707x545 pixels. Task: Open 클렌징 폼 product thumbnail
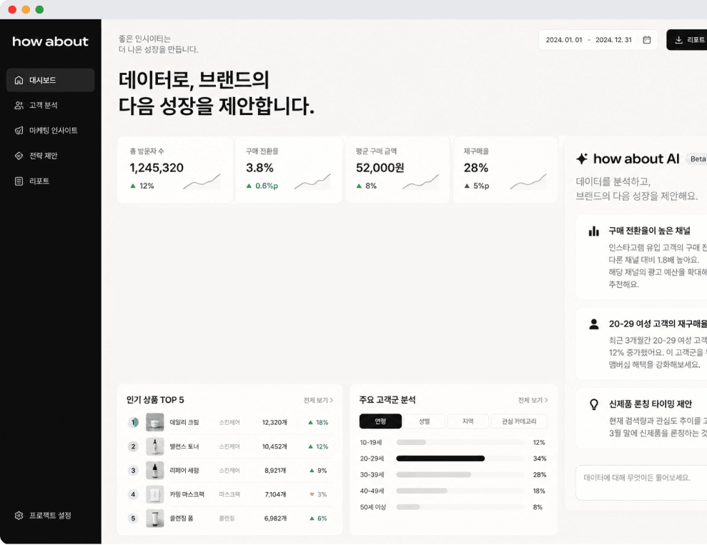click(154, 519)
